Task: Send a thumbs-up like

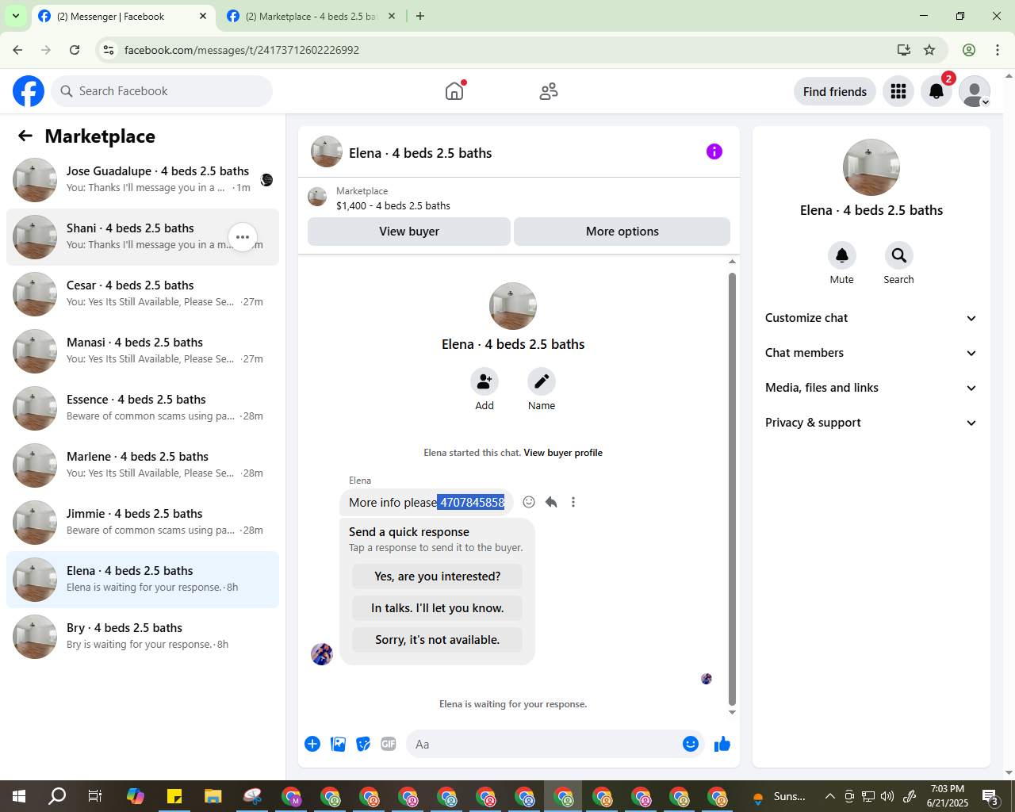Action: tap(722, 744)
